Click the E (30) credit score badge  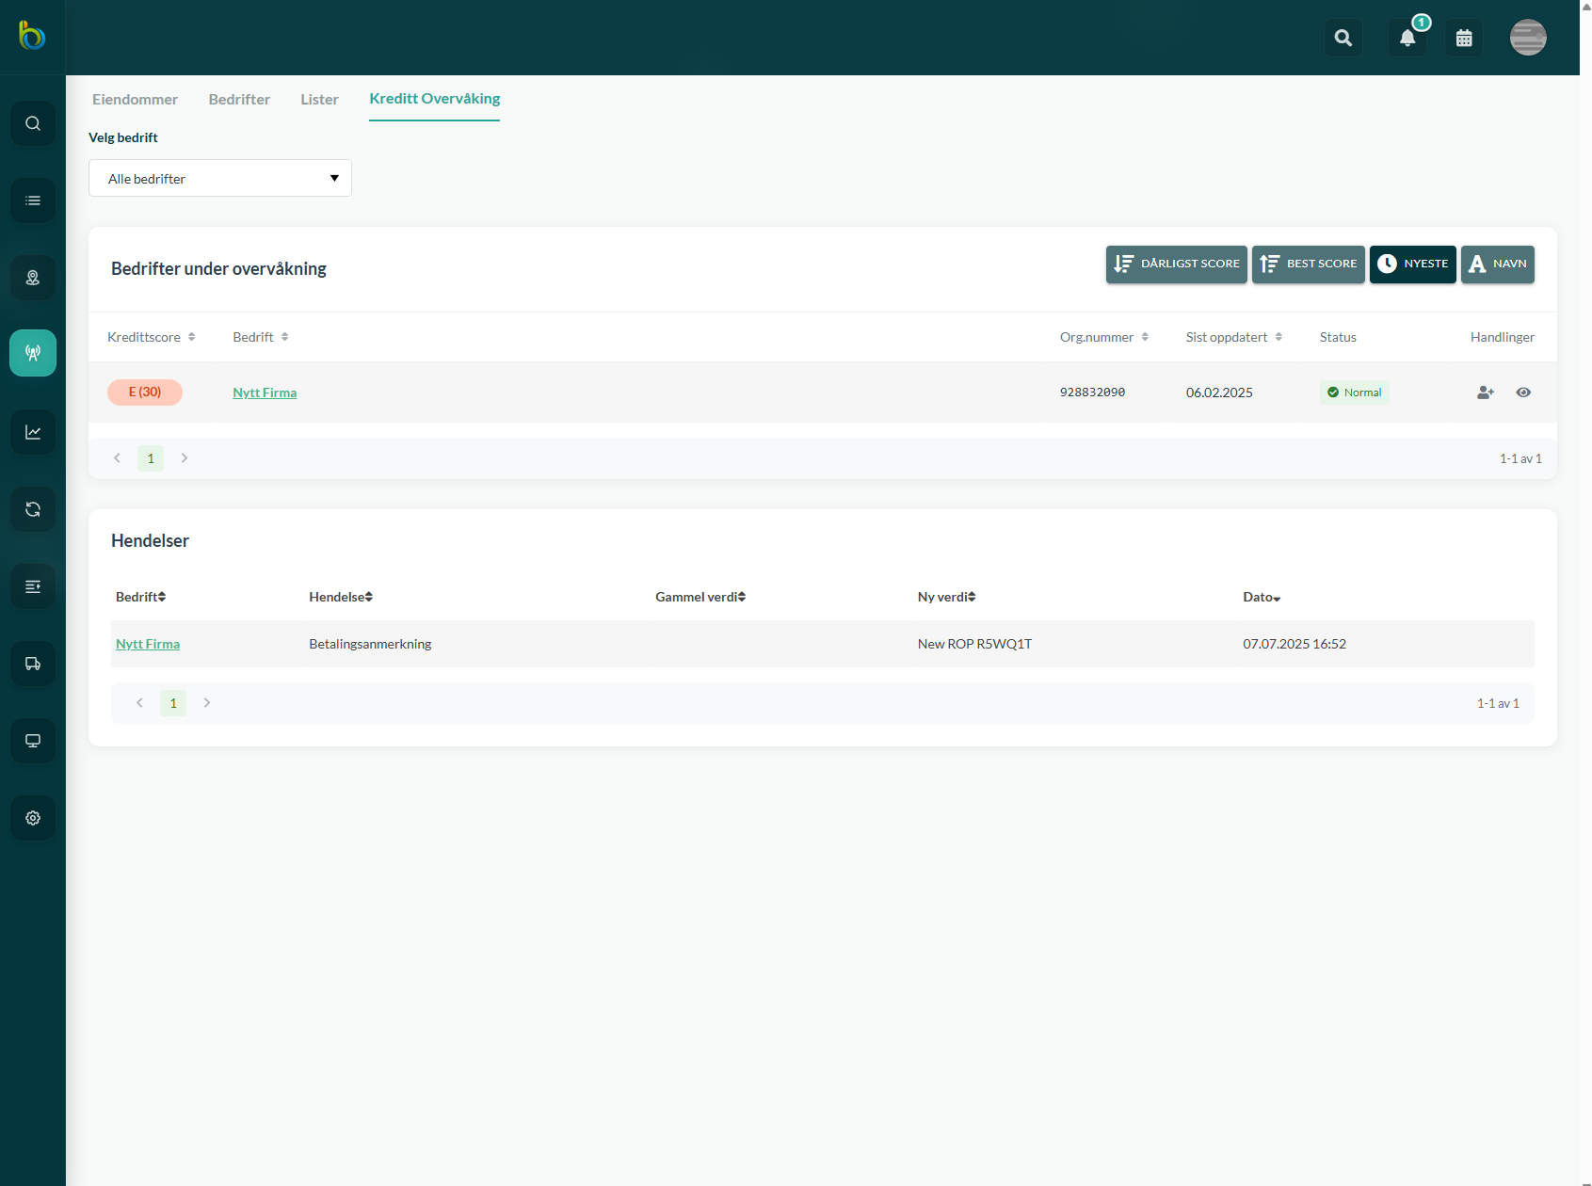click(145, 393)
